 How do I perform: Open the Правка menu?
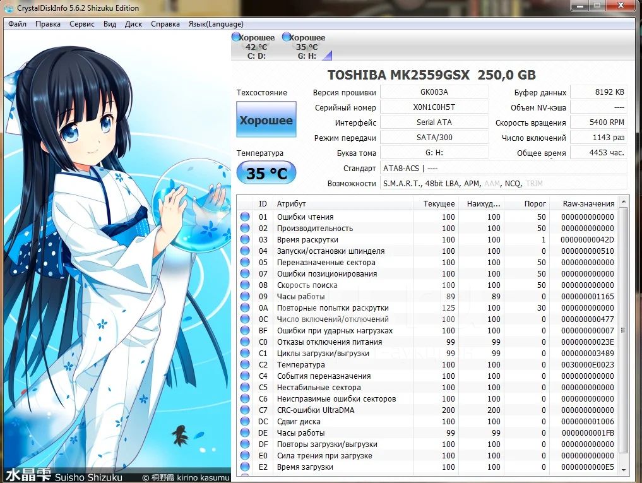tap(47, 24)
